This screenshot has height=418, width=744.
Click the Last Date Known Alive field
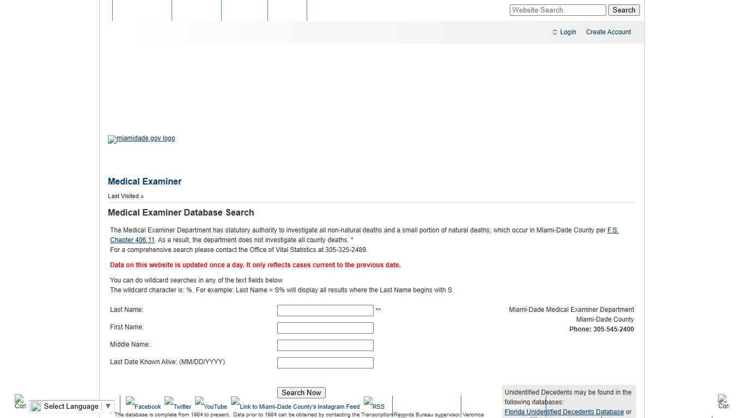[325, 362]
